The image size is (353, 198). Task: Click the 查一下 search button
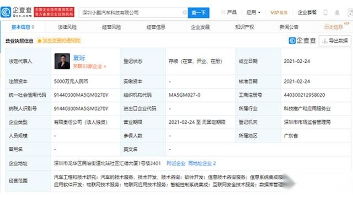[199, 13]
